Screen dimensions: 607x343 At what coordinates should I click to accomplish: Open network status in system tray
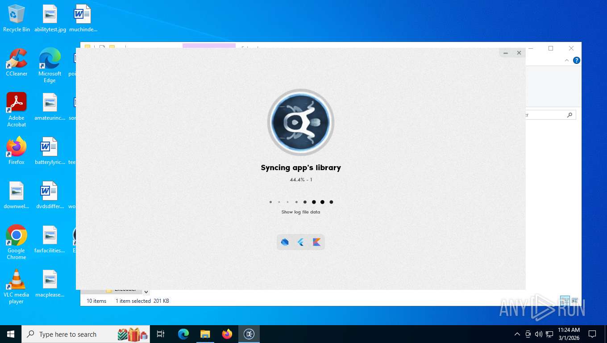(549, 334)
